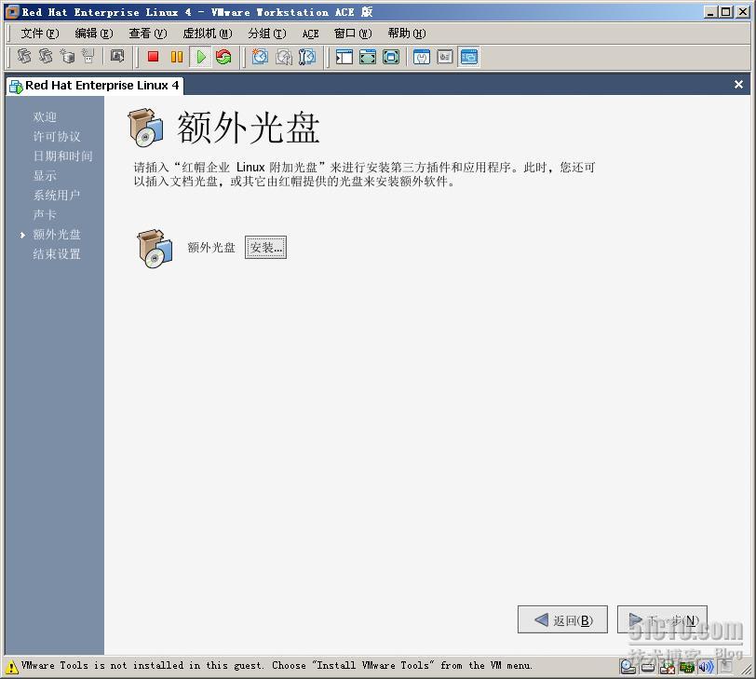Image resolution: width=756 pixels, height=679 pixels.
Task: Click the new package cube toolbar icon
Action: 67,57
